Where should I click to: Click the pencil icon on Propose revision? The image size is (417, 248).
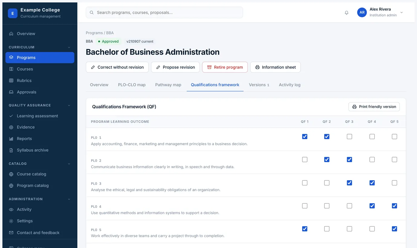(x=158, y=67)
